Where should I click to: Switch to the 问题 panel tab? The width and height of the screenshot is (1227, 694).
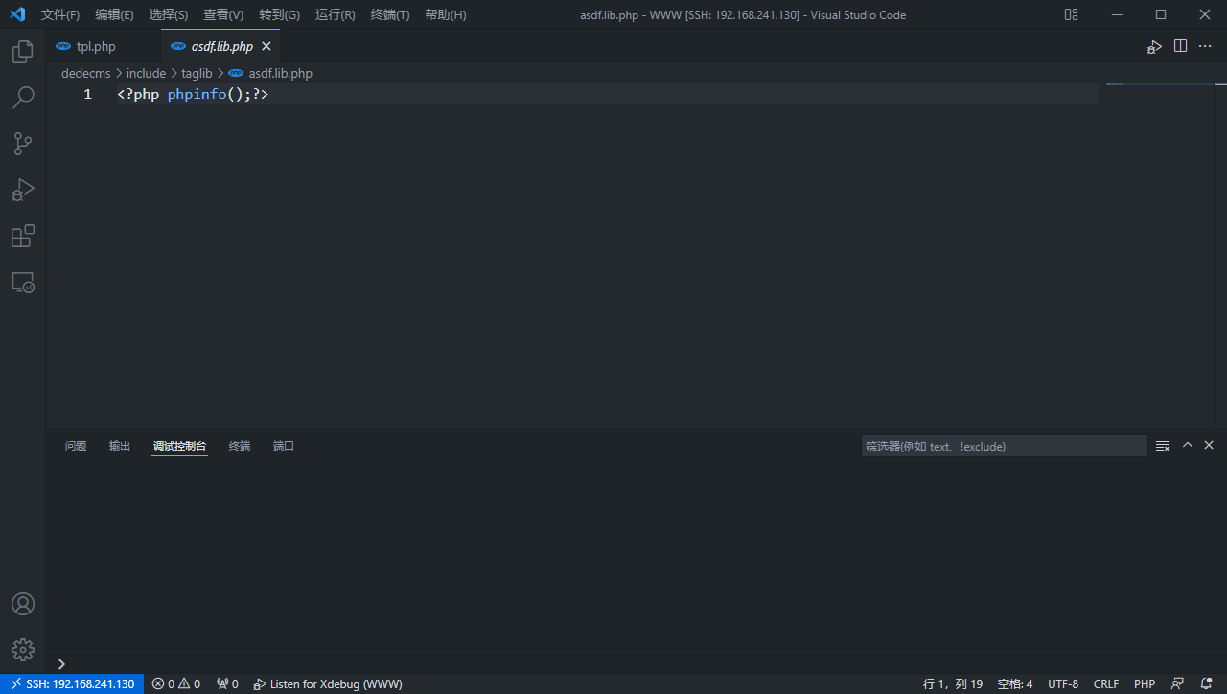[76, 446]
